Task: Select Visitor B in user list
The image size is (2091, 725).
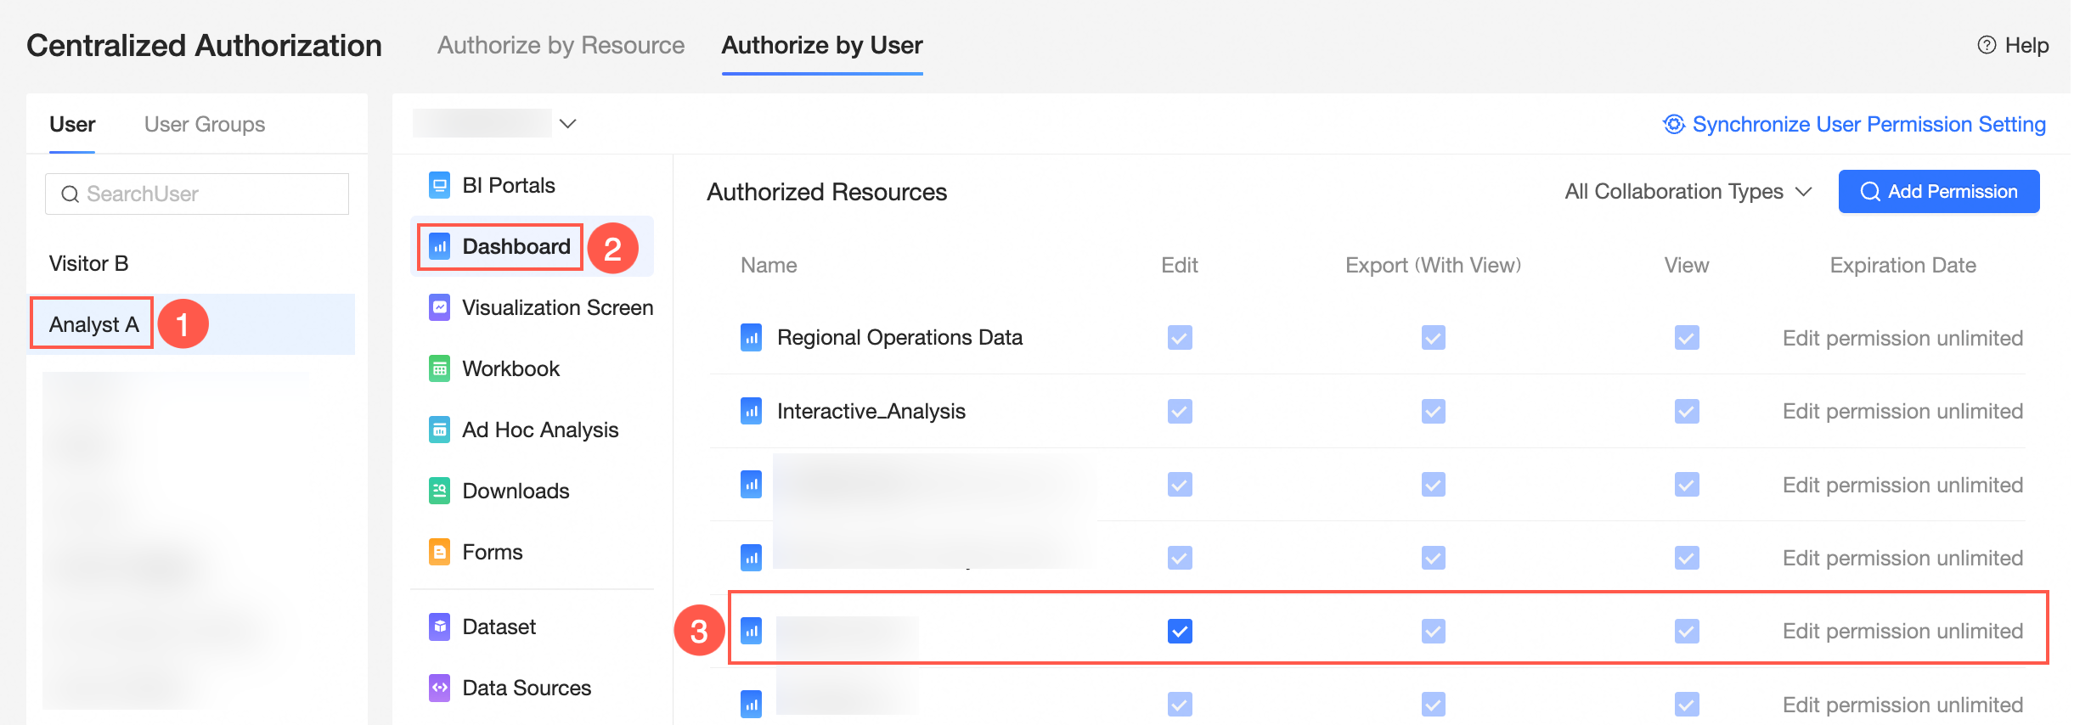Action: (89, 263)
